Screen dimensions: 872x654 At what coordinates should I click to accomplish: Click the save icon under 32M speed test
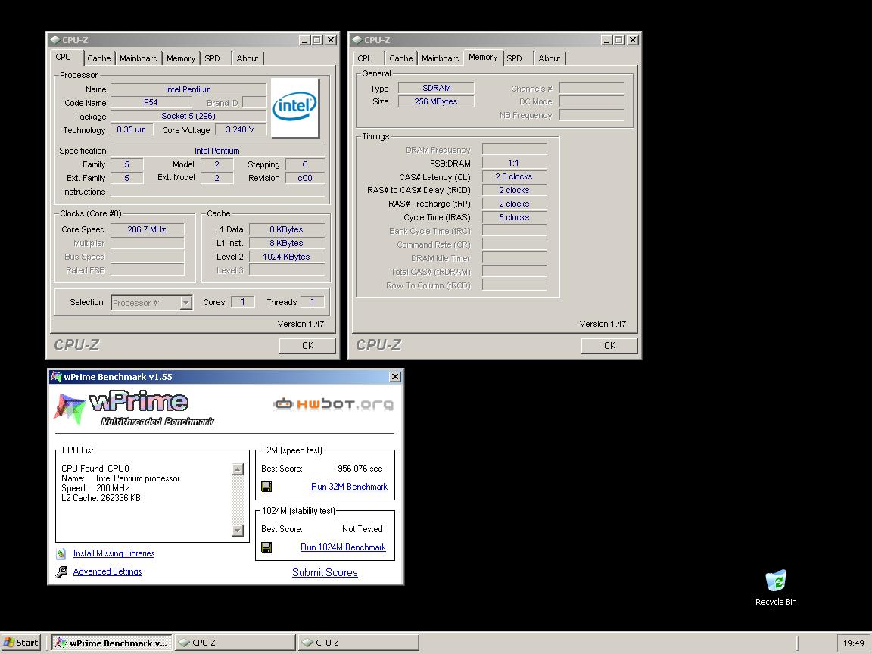(266, 487)
